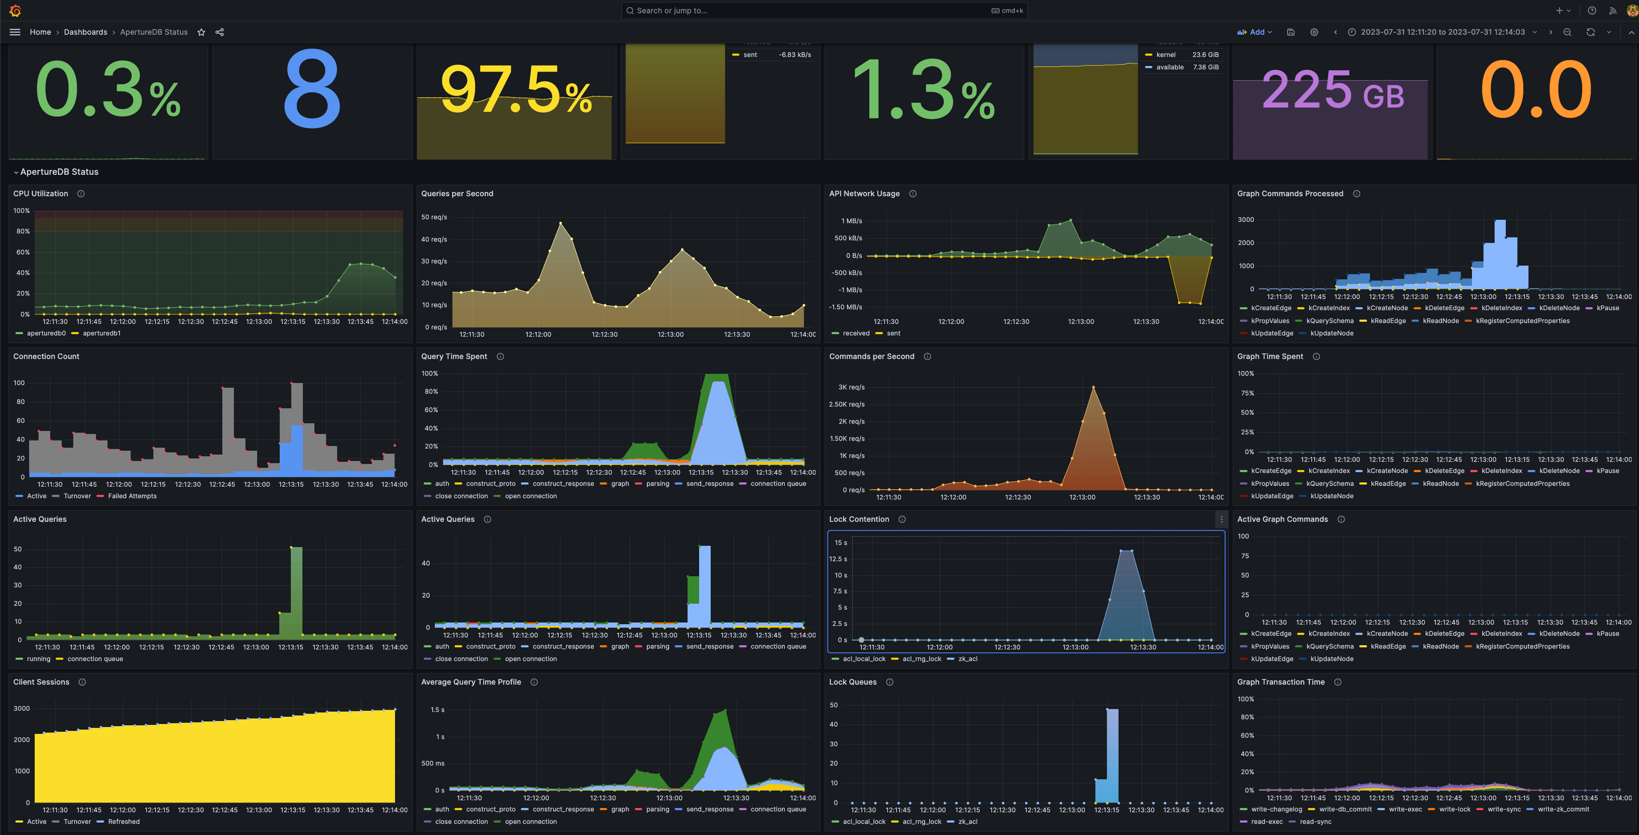This screenshot has height=835, width=1639.
Task: Open the Graph Time Spent panel title
Action: [x=1270, y=356]
